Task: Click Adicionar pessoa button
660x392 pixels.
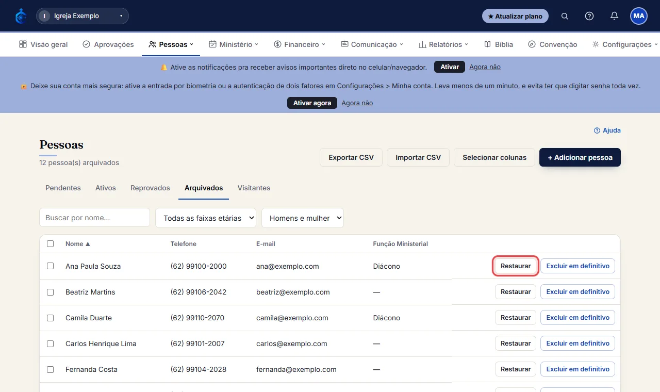Action: click(580, 157)
